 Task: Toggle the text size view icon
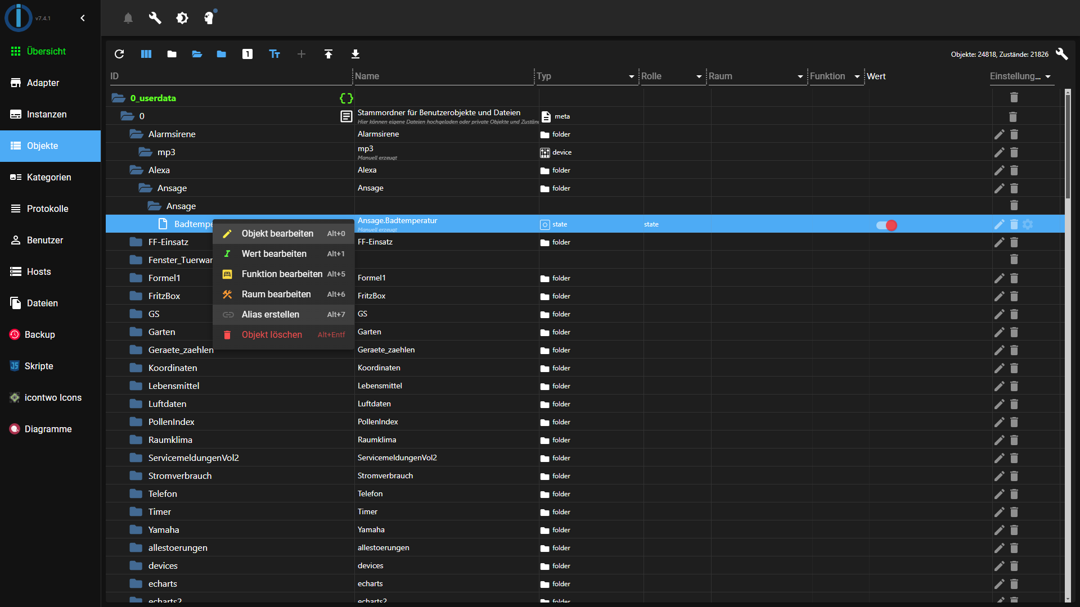(274, 54)
